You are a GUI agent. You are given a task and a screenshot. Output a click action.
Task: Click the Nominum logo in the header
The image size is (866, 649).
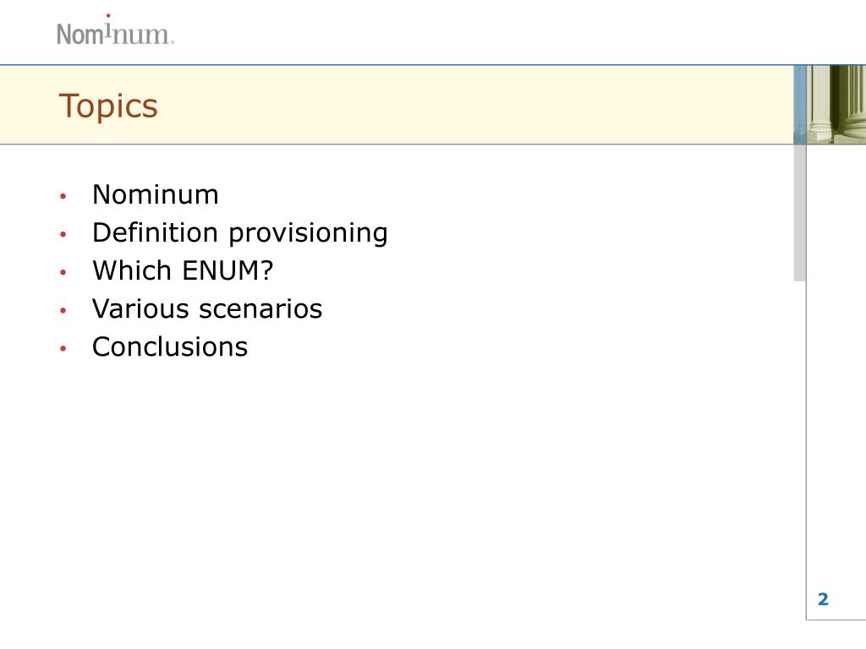[115, 30]
